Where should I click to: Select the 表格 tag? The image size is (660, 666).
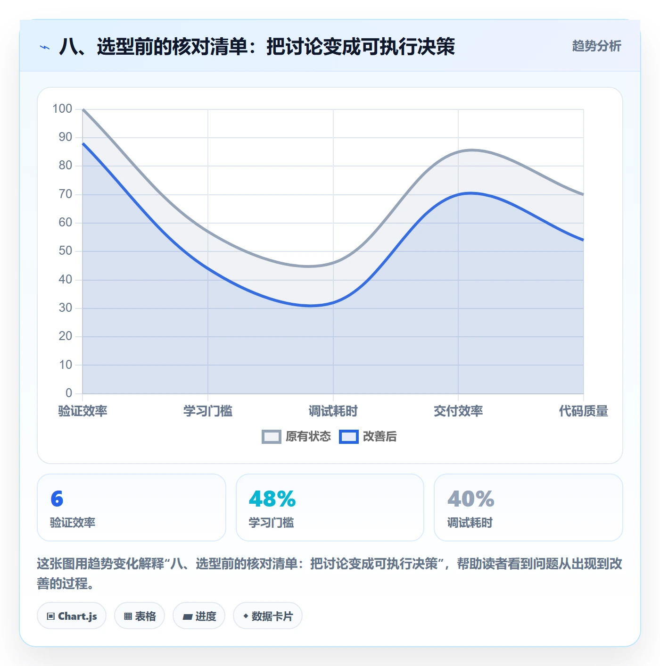tap(140, 616)
